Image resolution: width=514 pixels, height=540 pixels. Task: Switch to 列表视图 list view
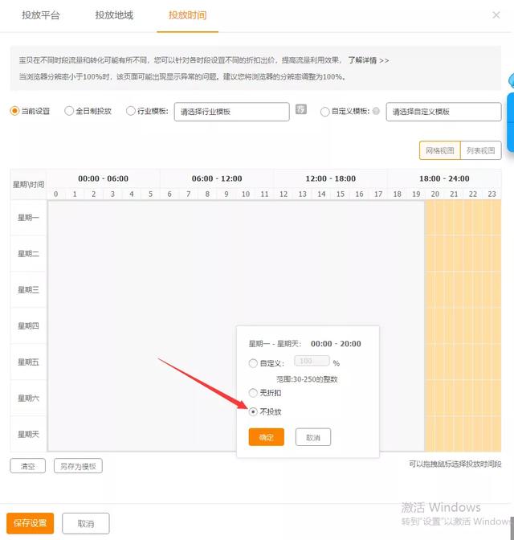pyautogui.click(x=483, y=150)
